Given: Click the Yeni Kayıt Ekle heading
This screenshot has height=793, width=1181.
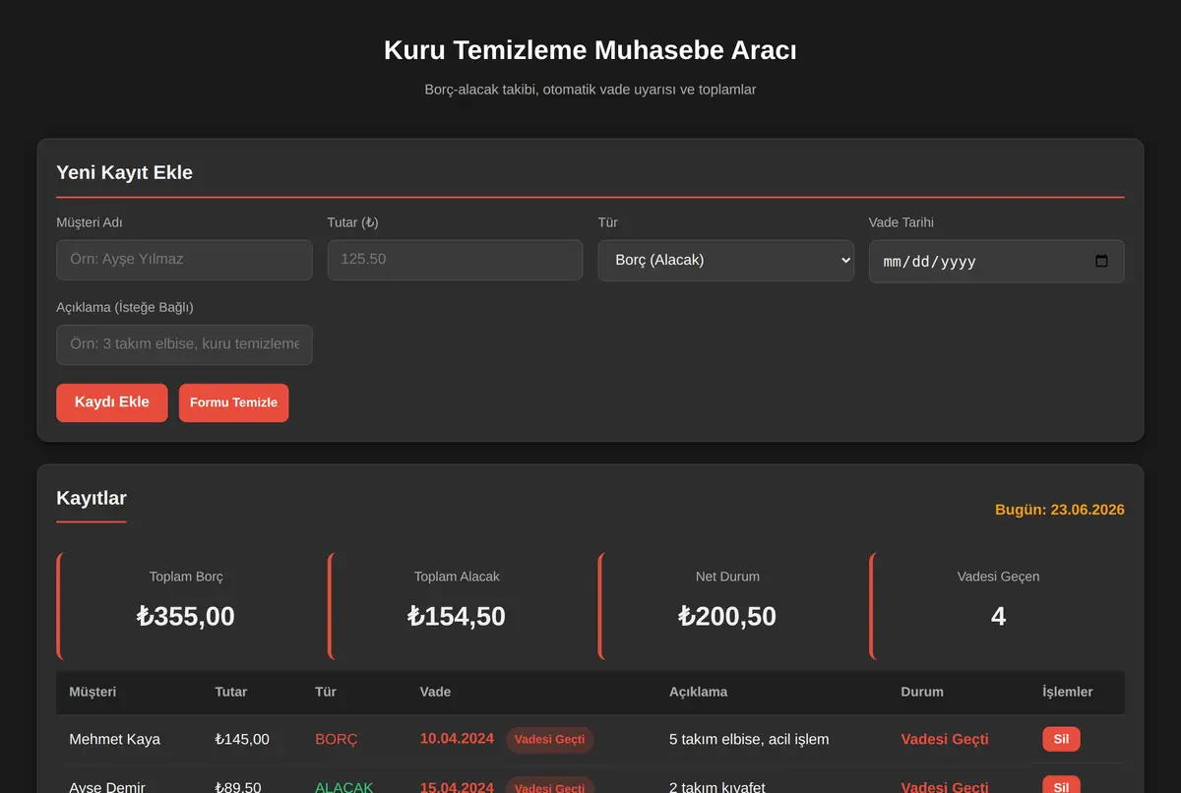Looking at the screenshot, I should (125, 172).
